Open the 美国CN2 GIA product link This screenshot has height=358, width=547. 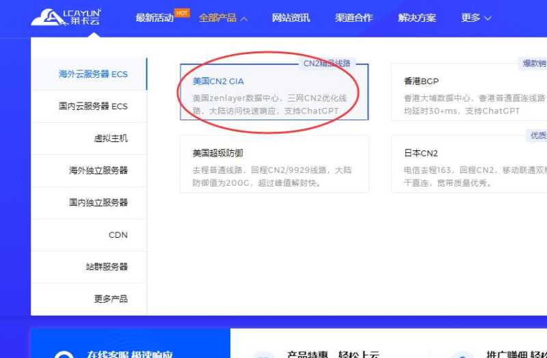pyautogui.click(x=218, y=81)
